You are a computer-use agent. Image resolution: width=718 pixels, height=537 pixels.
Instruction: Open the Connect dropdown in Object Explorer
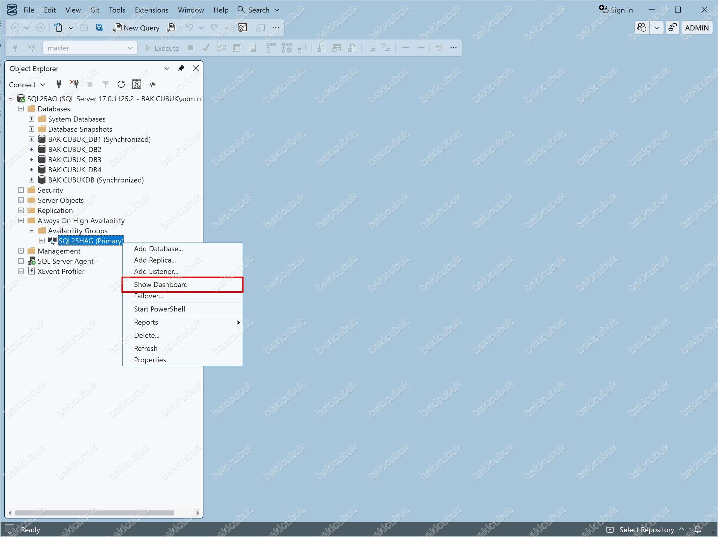(x=27, y=85)
